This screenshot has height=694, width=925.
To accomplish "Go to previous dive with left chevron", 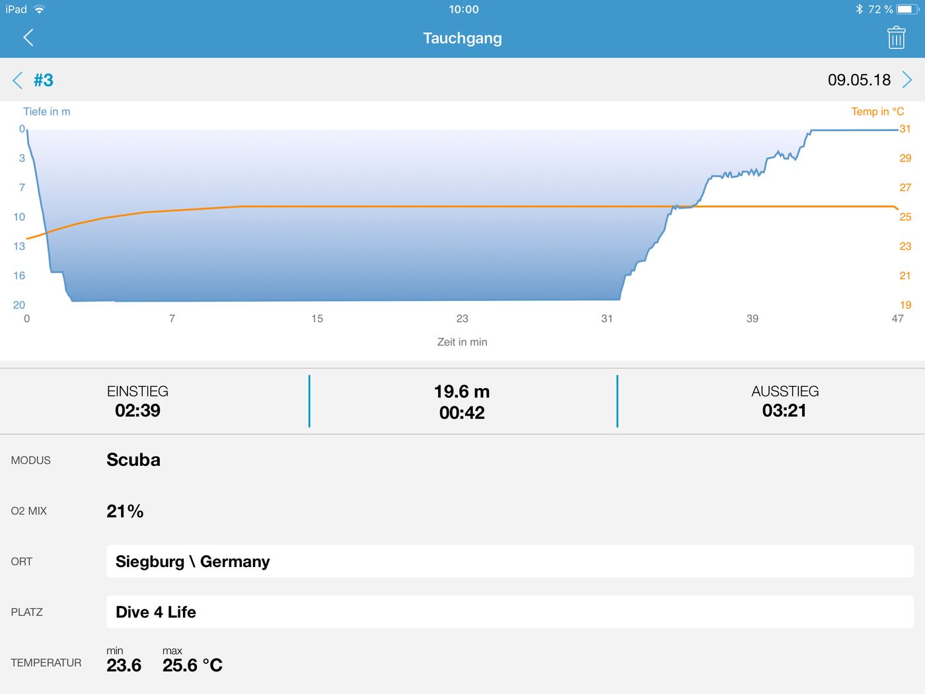I will point(17,80).
